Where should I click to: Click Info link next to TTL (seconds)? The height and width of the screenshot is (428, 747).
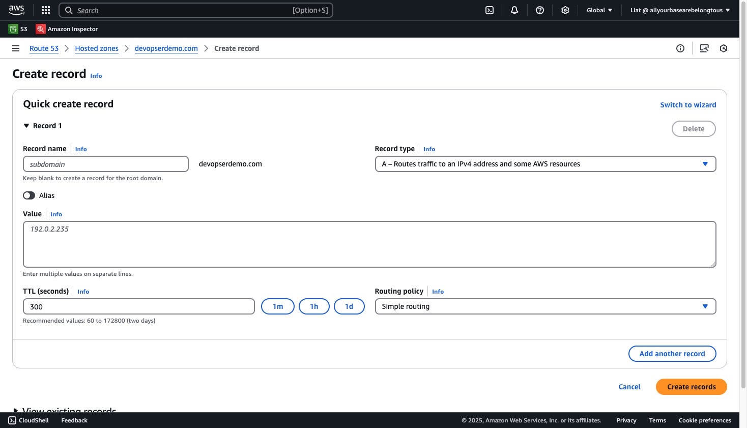(x=83, y=292)
